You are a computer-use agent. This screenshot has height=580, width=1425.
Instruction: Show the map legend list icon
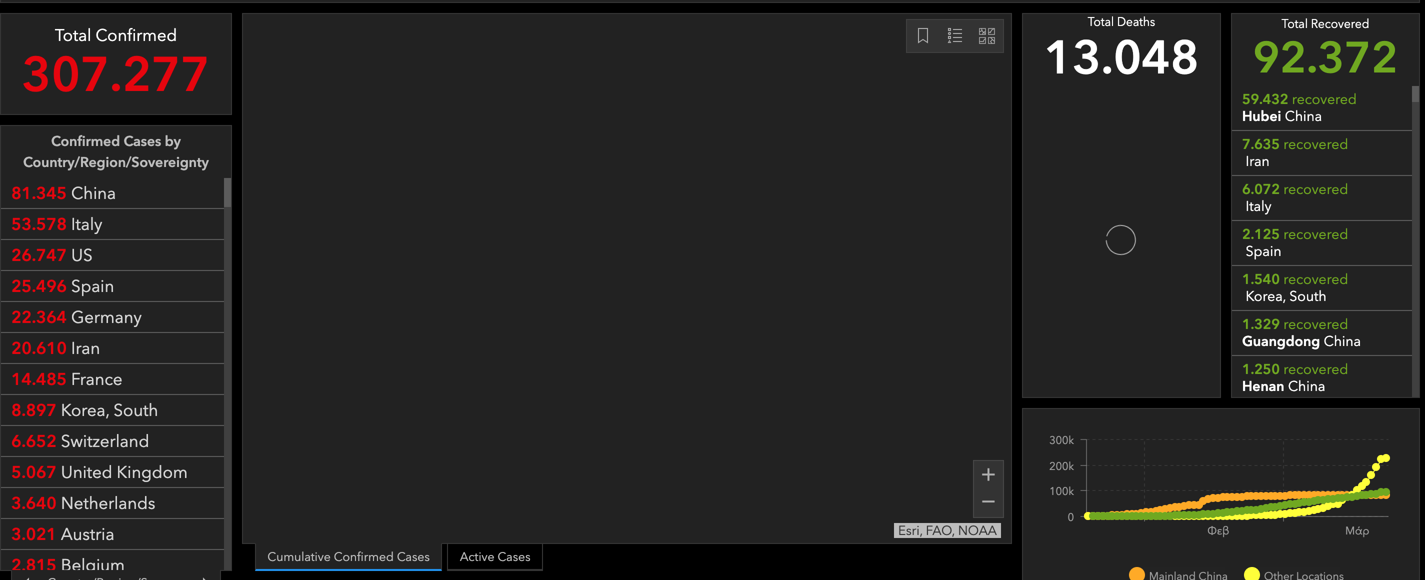pos(954,36)
